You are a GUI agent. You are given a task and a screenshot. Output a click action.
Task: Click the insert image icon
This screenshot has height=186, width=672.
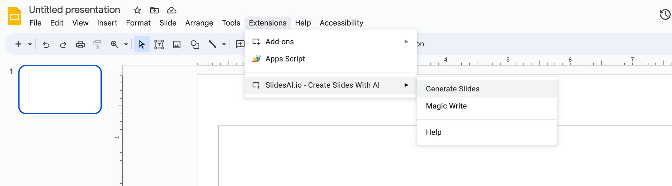point(177,44)
